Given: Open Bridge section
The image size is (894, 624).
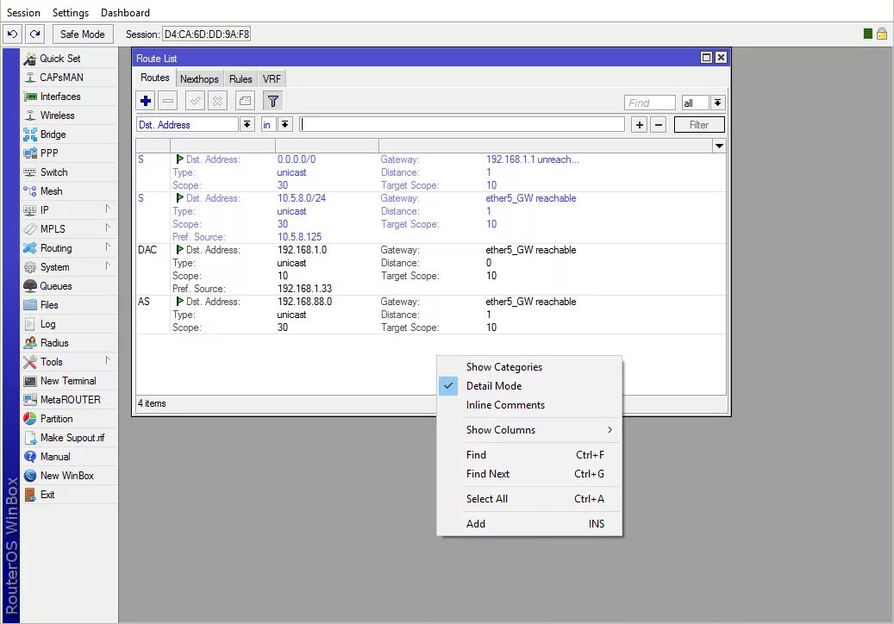Looking at the screenshot, I should 53,134.
